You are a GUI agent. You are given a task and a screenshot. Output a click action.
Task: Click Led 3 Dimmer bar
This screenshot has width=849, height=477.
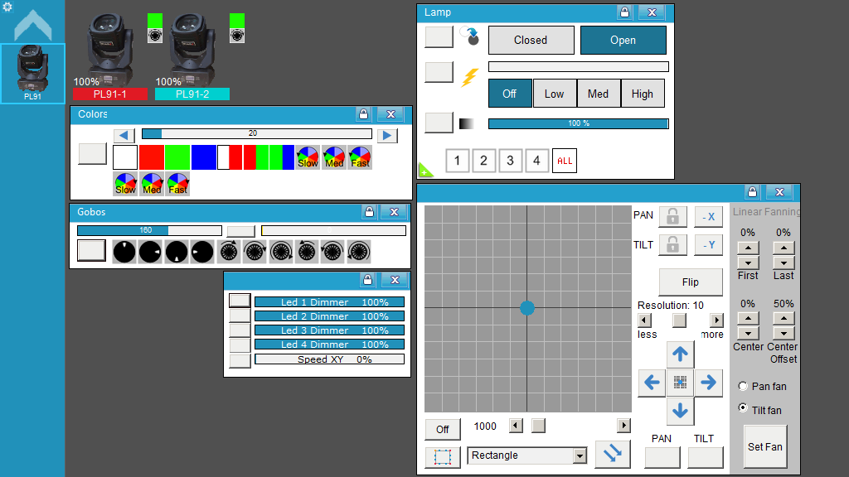point(329,330)
